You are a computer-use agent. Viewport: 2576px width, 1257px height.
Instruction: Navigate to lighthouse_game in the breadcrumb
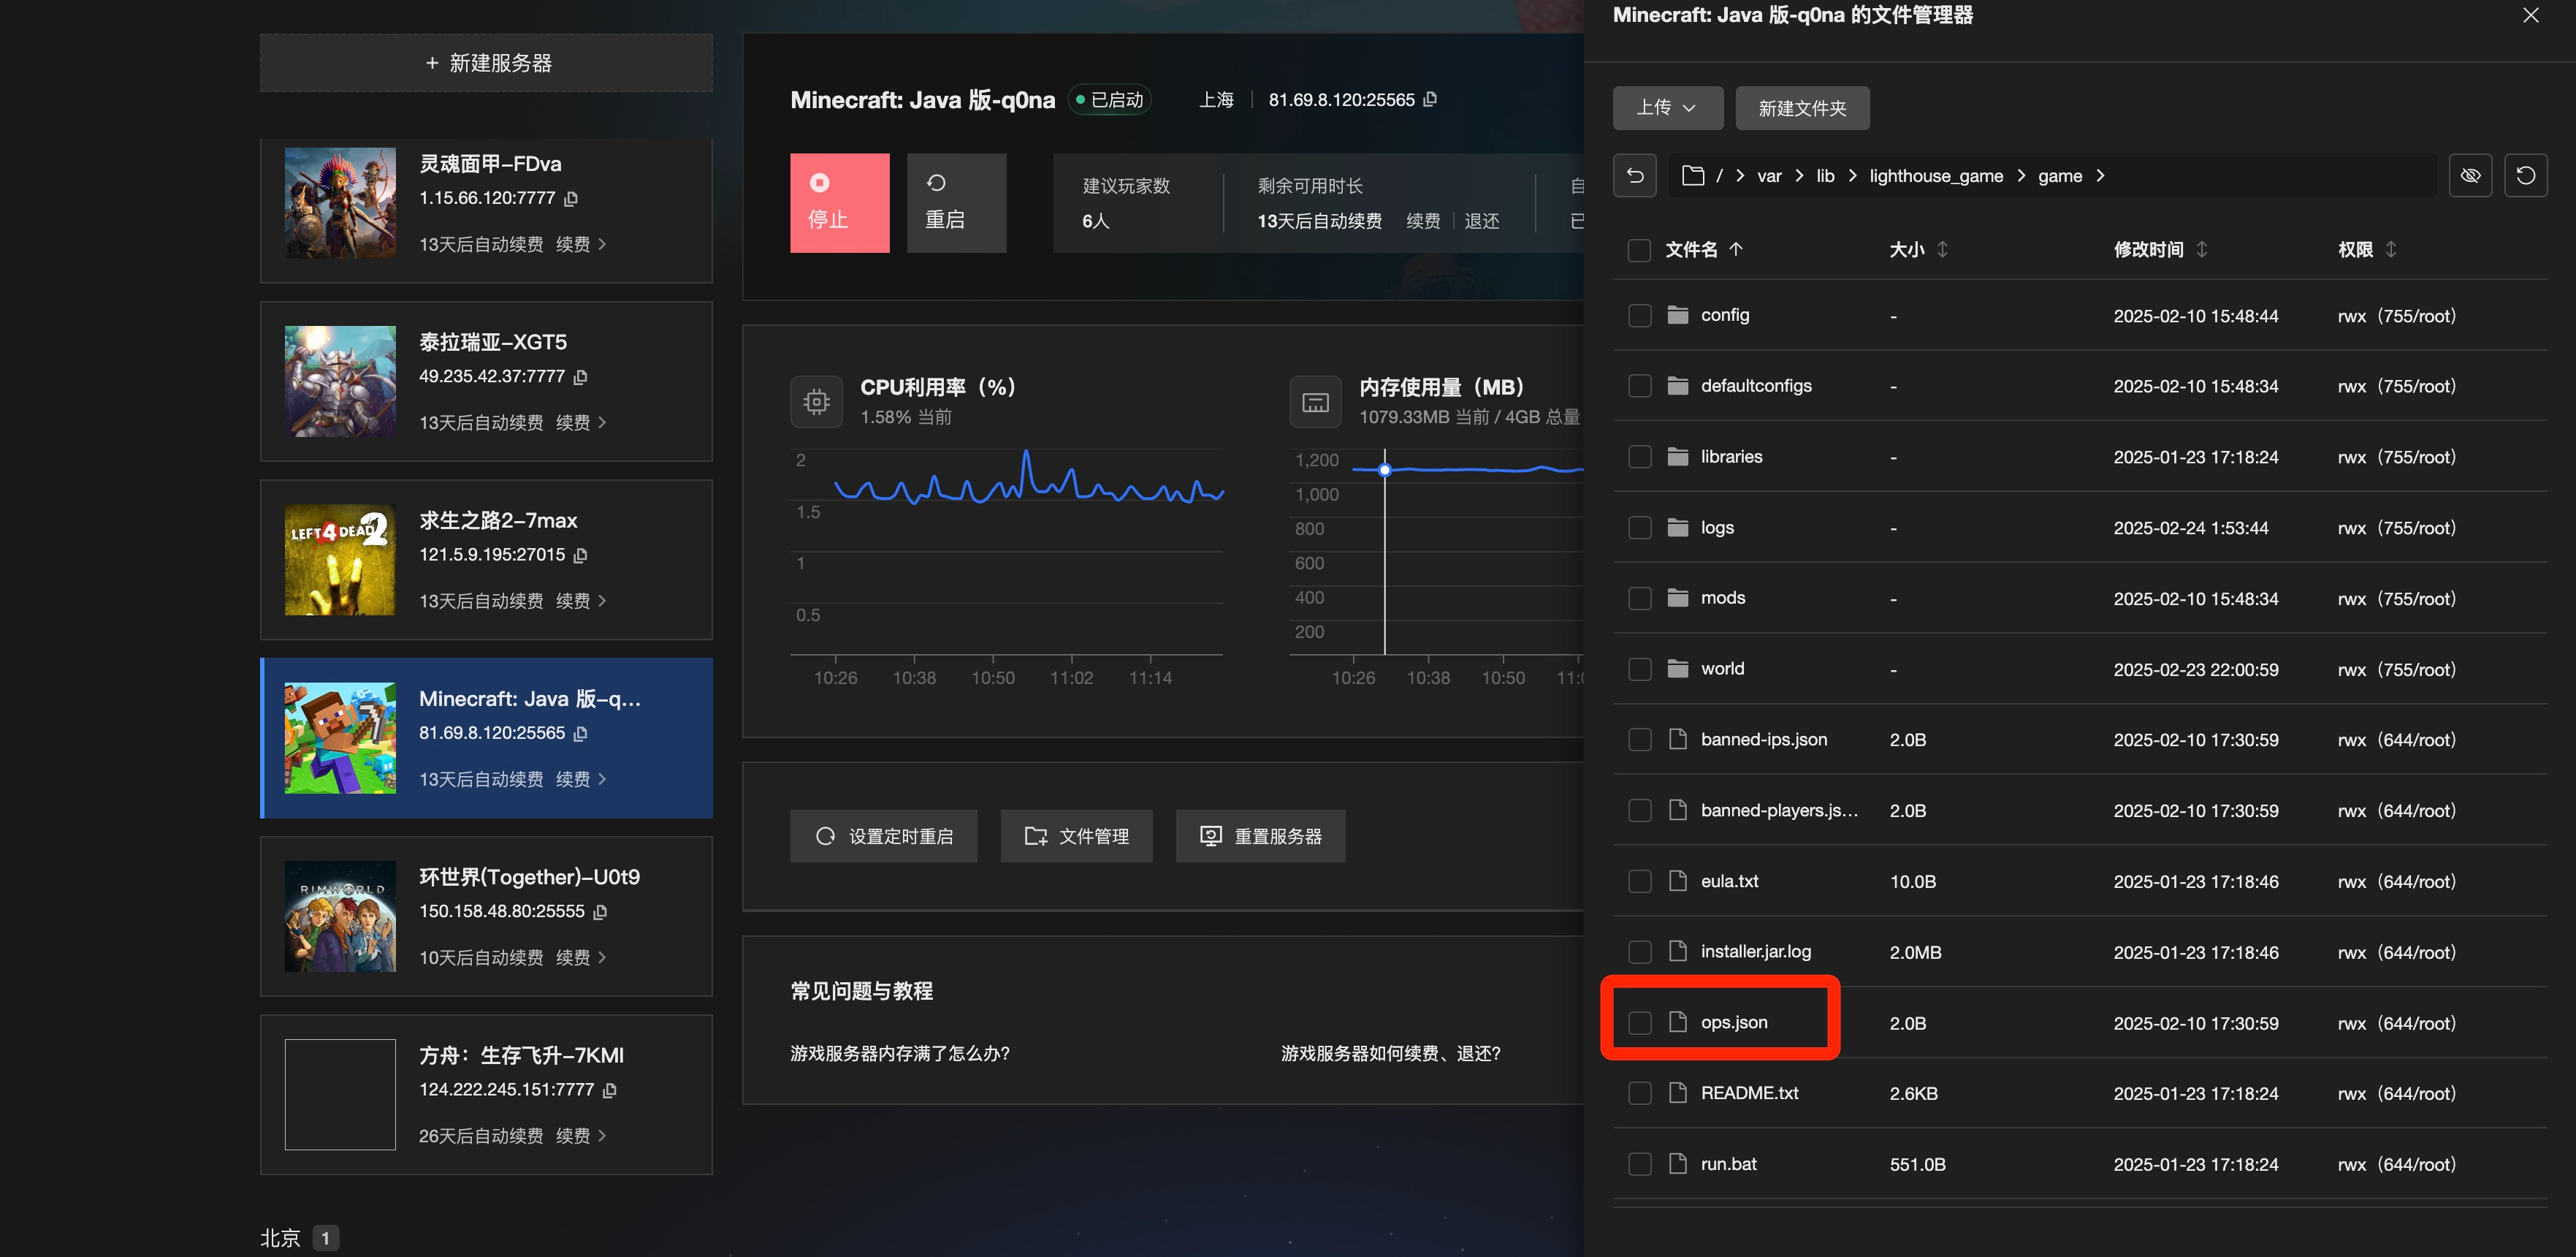(1935, 176)
